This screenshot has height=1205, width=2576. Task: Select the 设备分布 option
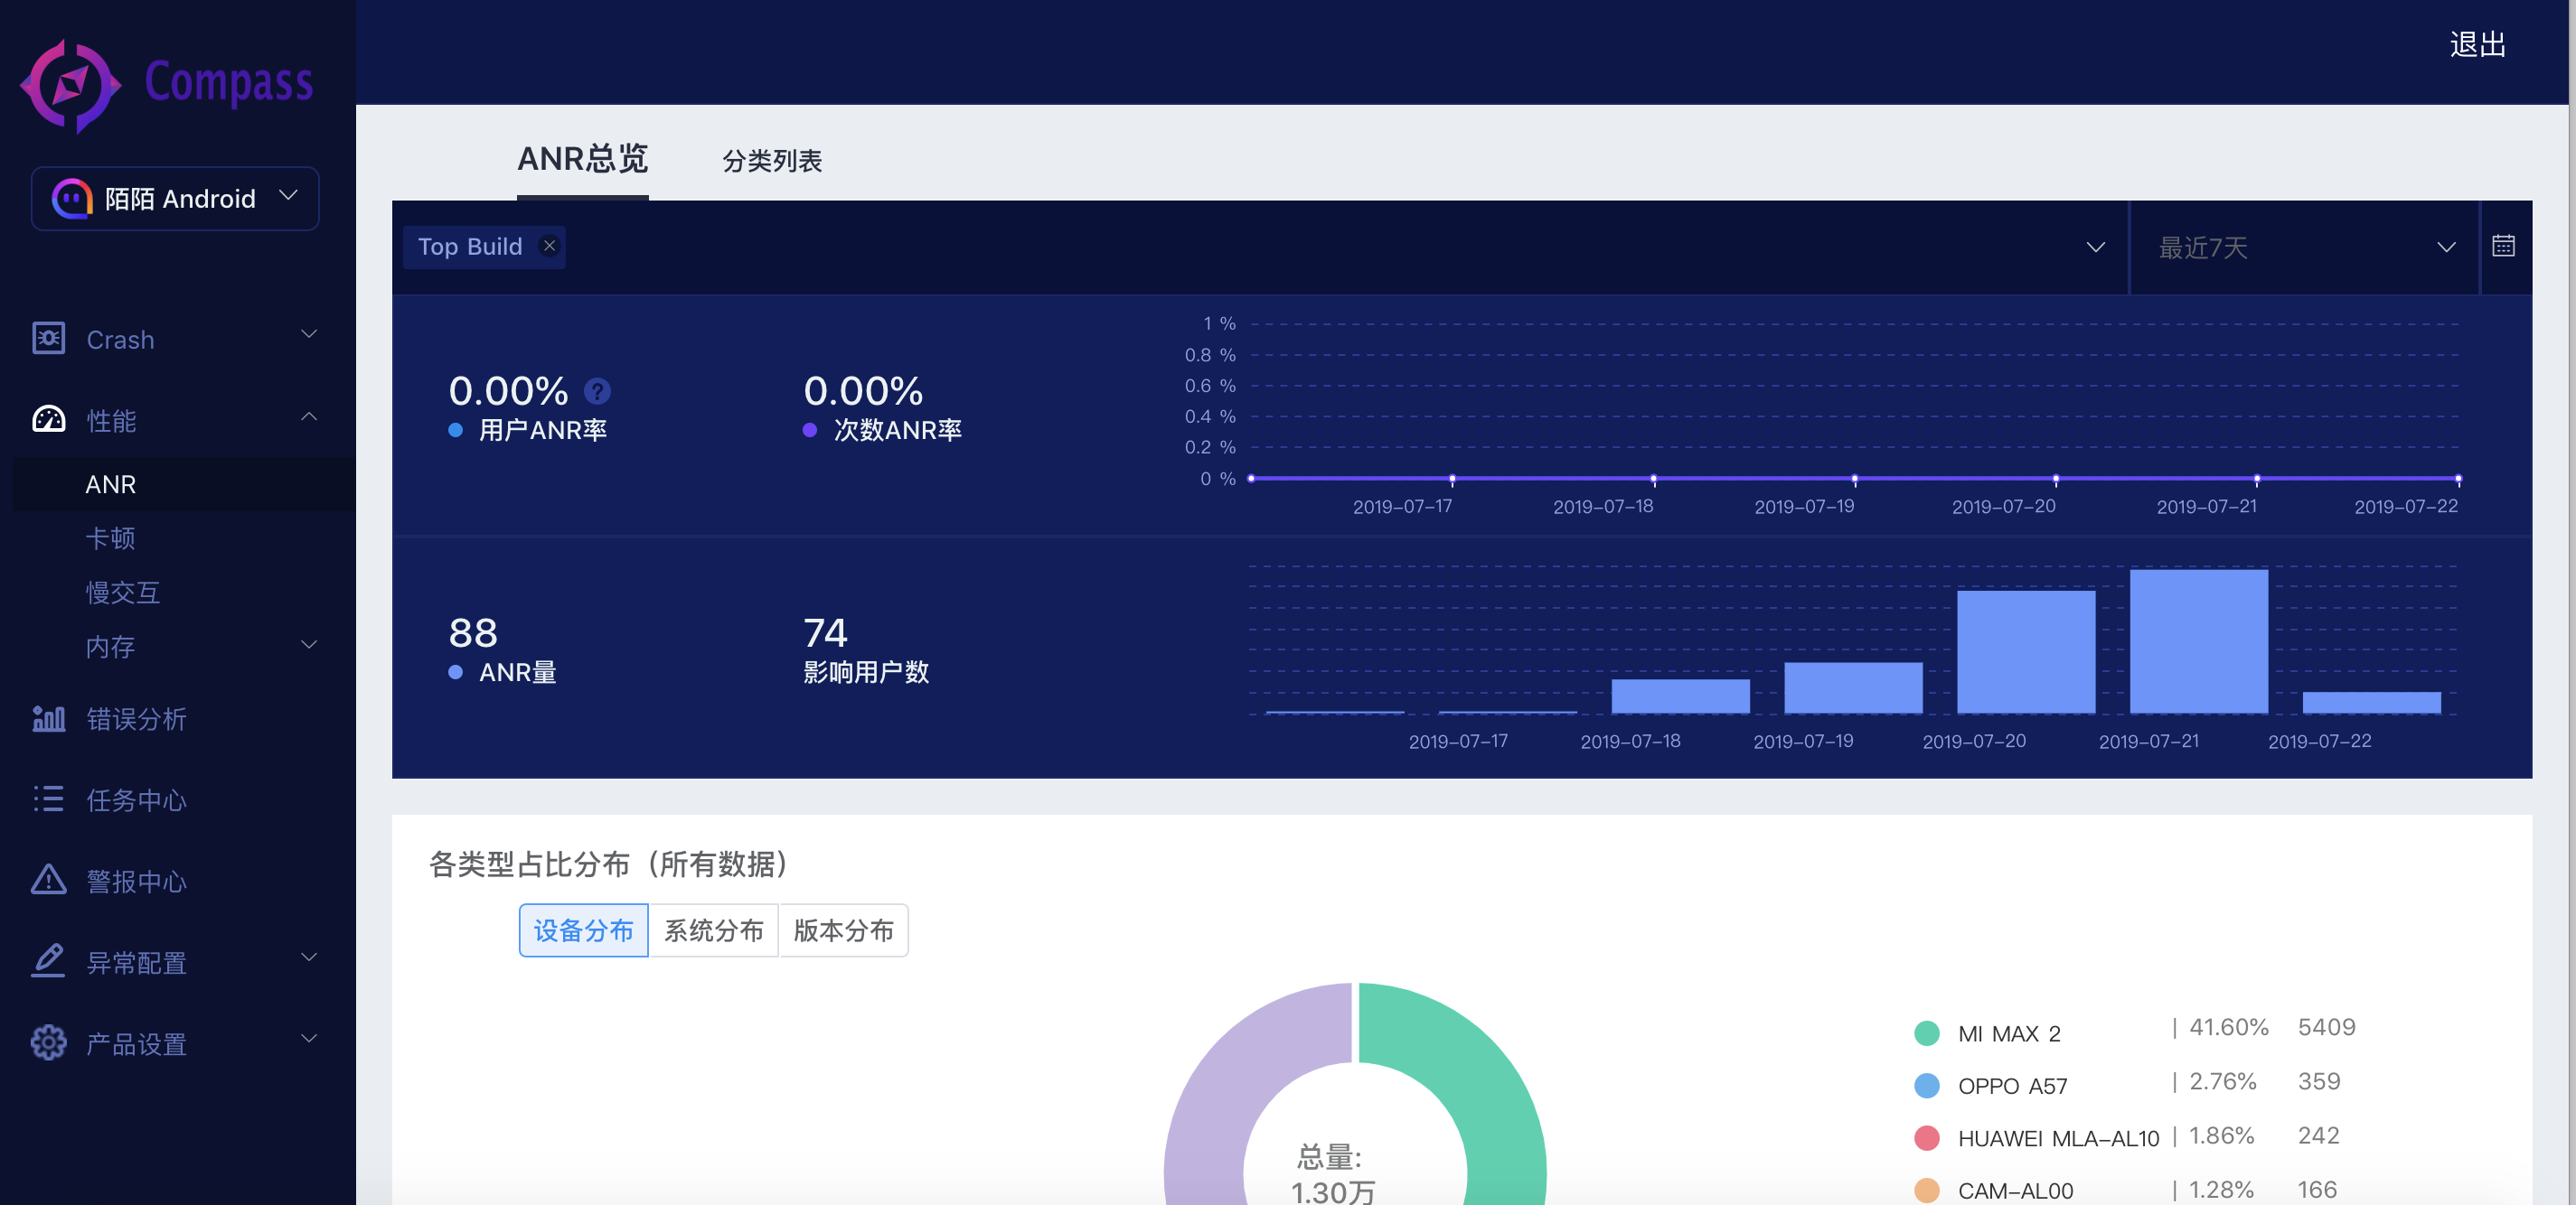(584, 930)
